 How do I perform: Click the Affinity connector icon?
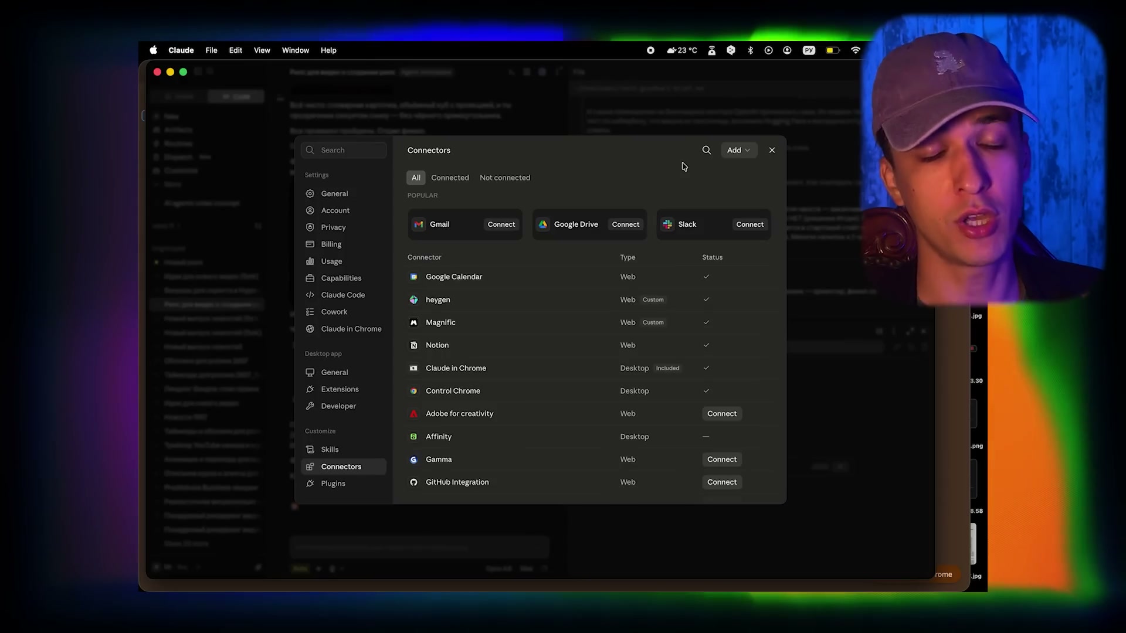pyautogui.click(x=413, y=437)
